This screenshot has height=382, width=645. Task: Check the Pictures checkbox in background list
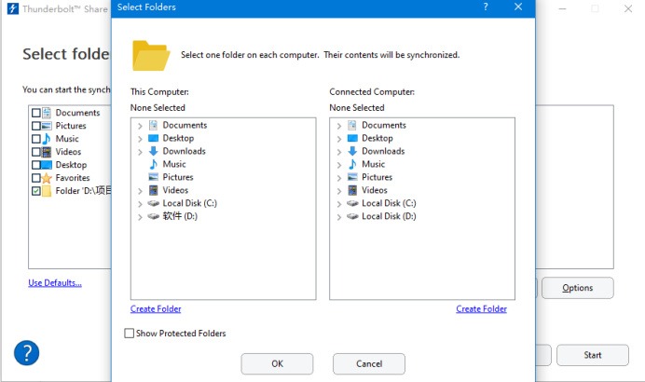tap(36, 126)
